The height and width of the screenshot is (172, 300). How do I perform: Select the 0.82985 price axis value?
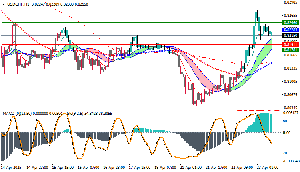click(x=291, y=2)
